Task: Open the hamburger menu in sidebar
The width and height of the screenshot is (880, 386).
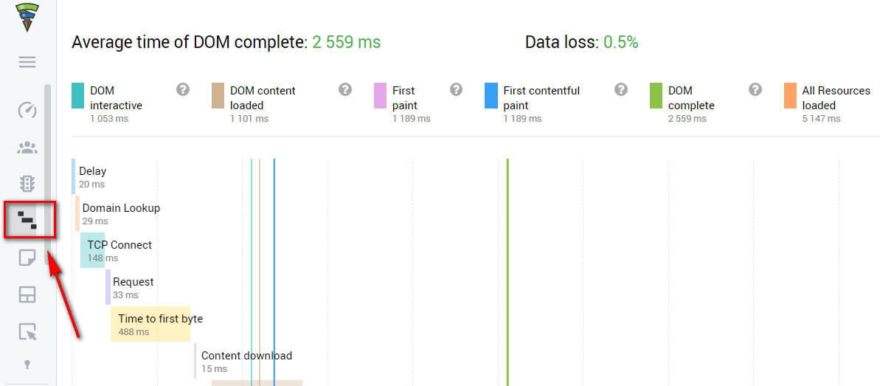Action: coord(27,62)
